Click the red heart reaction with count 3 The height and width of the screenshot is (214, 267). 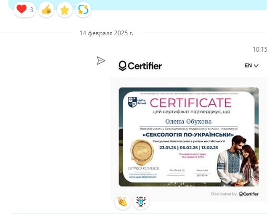pos(25,9)
